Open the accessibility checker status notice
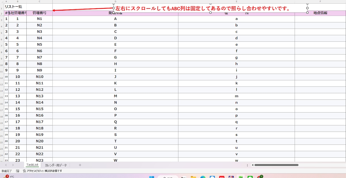Viewport: 346px width, 178px height. 42,171
